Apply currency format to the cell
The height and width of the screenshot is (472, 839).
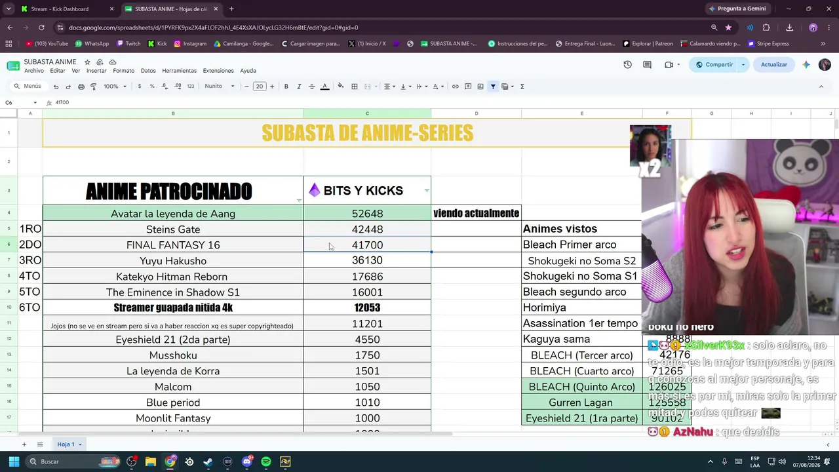click(x=139, y=87)
